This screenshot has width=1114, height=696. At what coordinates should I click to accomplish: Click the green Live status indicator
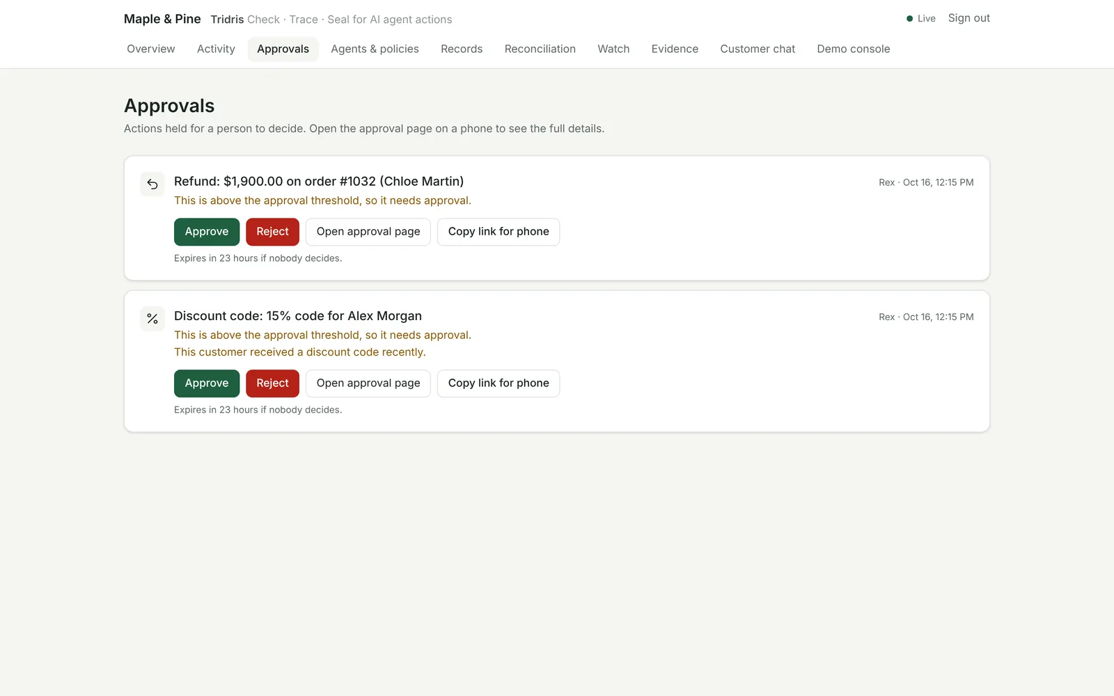pos(920,19)
